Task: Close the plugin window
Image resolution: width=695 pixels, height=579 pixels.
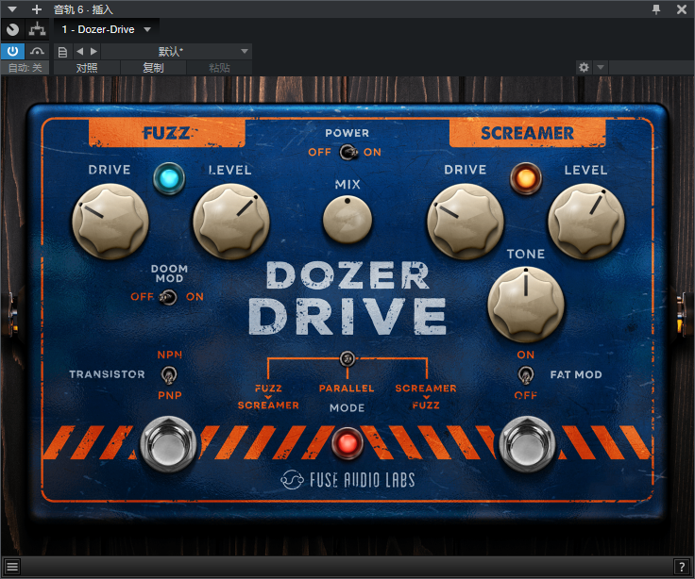Action: 682,8
